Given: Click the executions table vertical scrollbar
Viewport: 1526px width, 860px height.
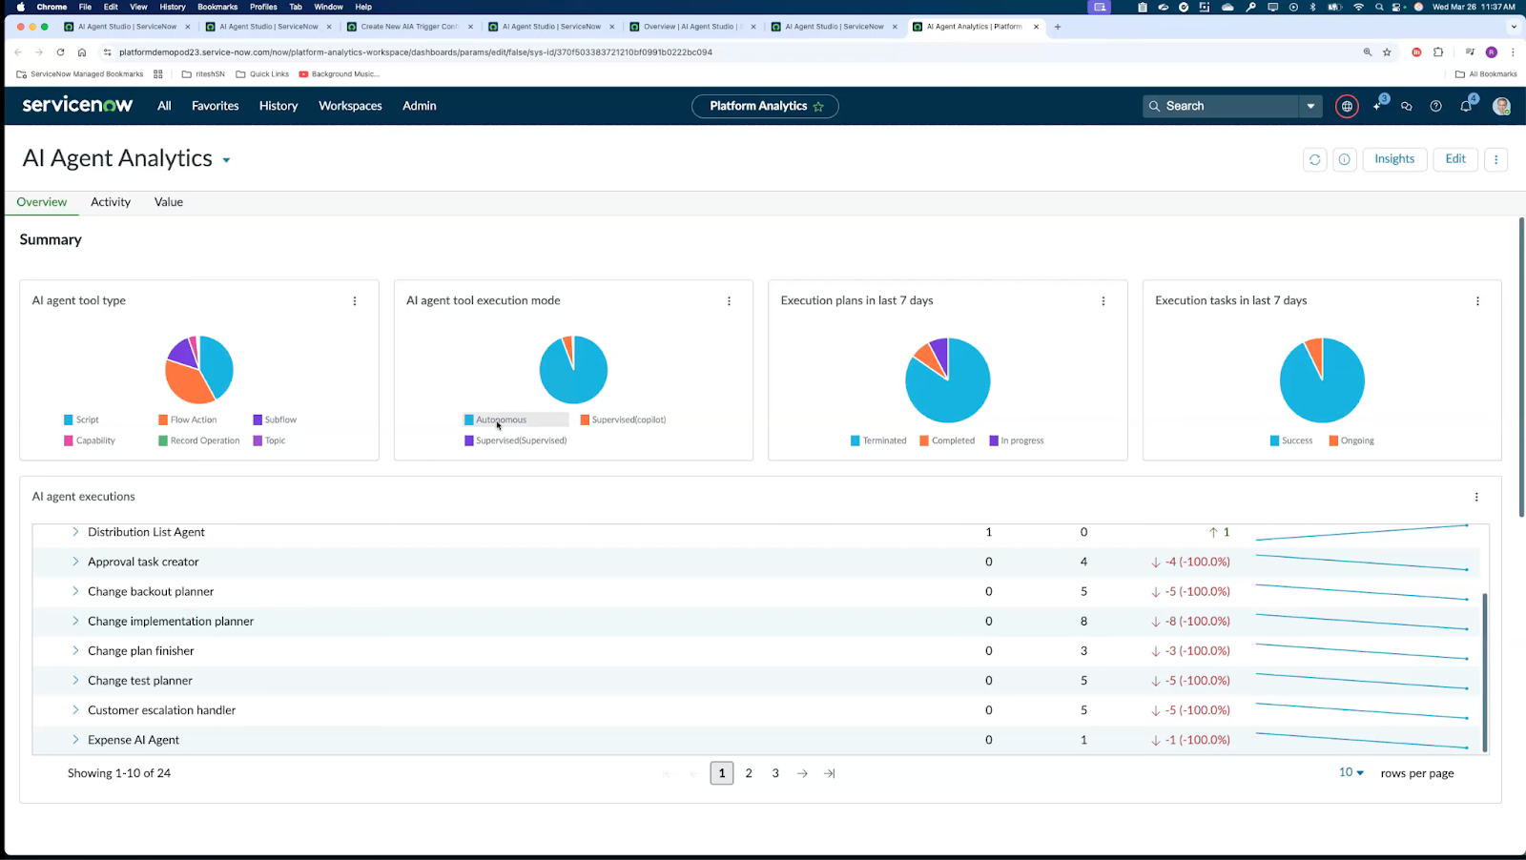Looking at the screenshot, I should [x=1484, y=672].
